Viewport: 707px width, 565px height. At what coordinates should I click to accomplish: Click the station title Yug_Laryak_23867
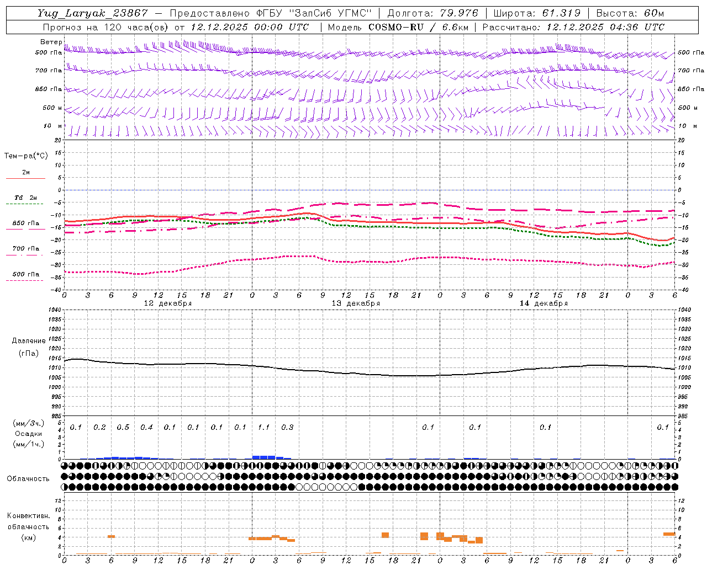[x=92, y=13]
